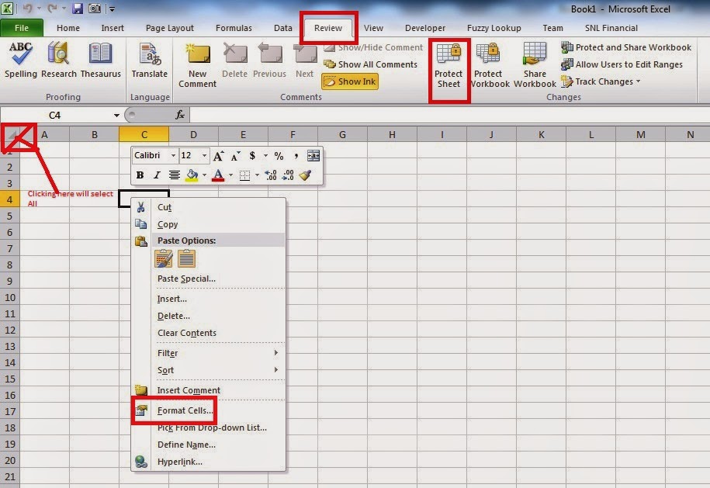Click Show All Comments
Image resolution: width=710 pixels, height=488 pixels.
click(x=370, y=64)
